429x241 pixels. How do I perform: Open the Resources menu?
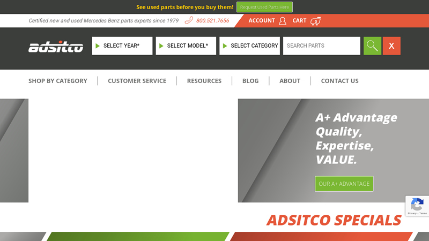point(204,81)
